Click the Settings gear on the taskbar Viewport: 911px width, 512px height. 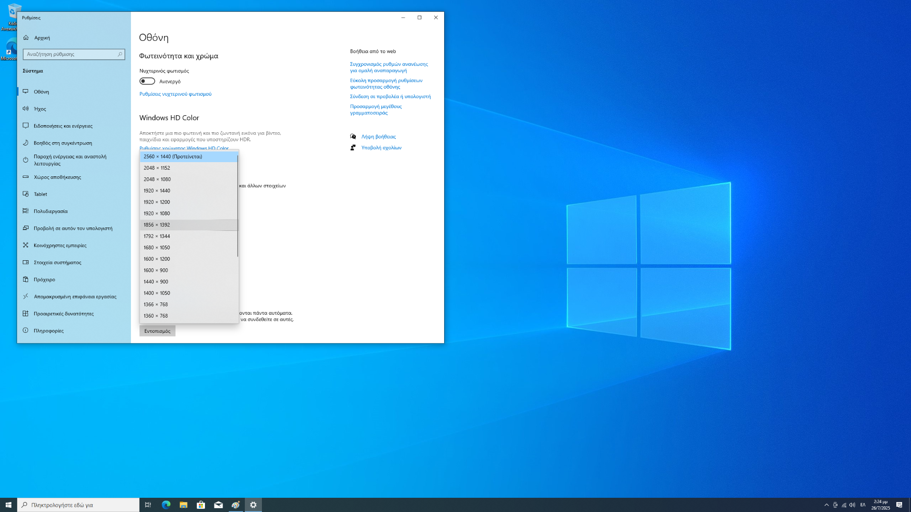click(253, 505)
